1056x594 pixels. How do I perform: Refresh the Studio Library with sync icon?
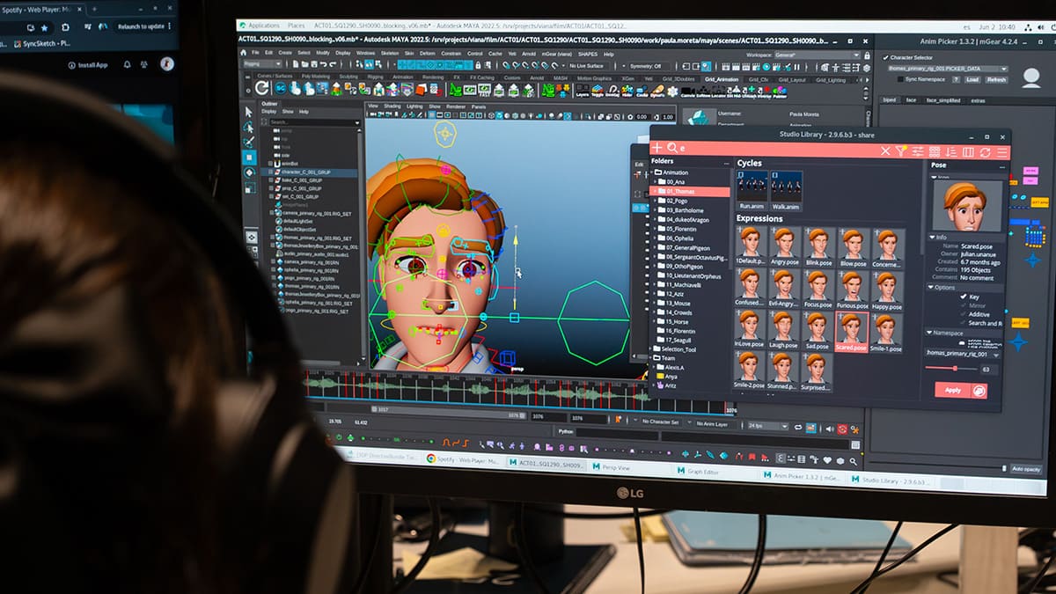[x=986, y=152]
